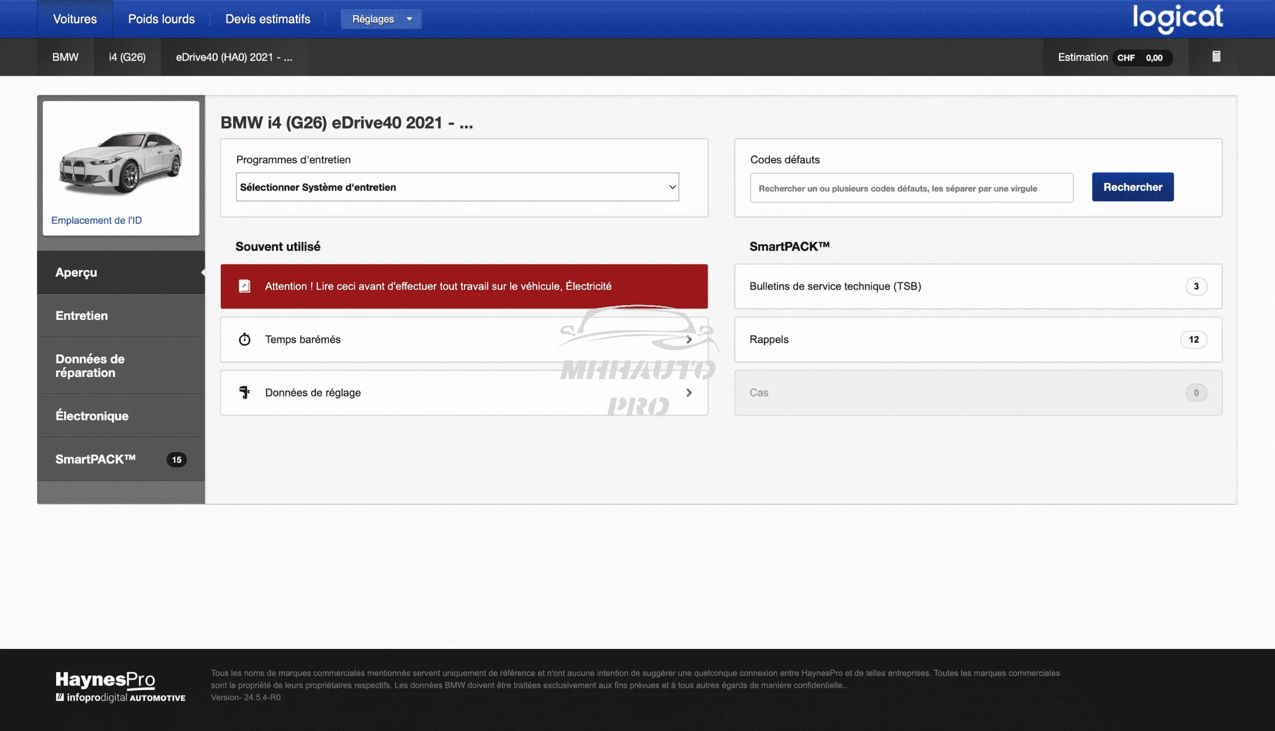Click the Emplacement de l'ID link
The image size is (1275, 731).
pos(96,220)
